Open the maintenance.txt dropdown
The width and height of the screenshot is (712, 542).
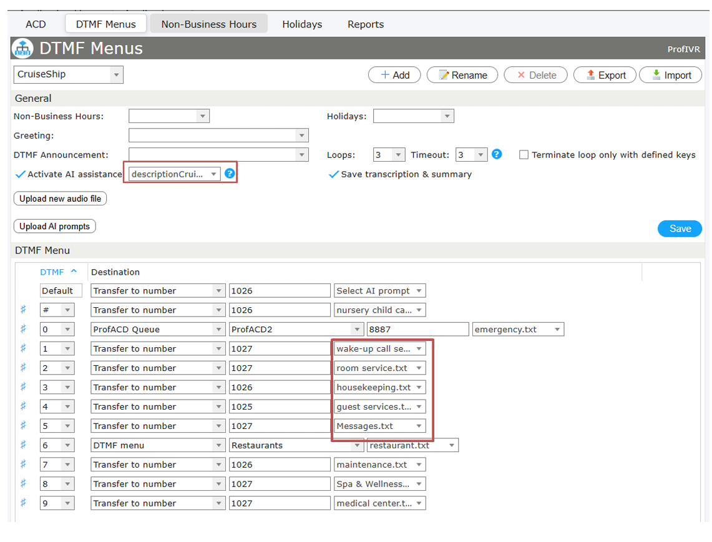tap(379, 465)
